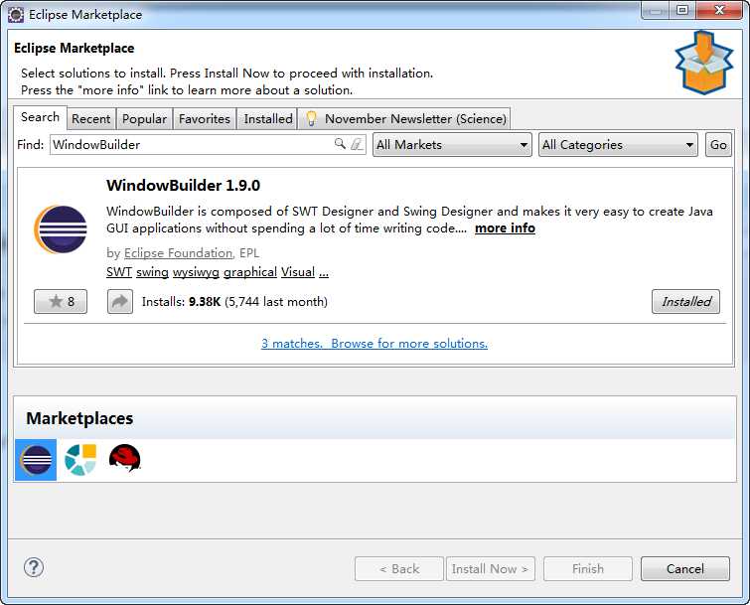The height and width of the screenshot is (605, 750).
Task: Select the Obeo marketplace icon
Action: (x=80, y=460)
